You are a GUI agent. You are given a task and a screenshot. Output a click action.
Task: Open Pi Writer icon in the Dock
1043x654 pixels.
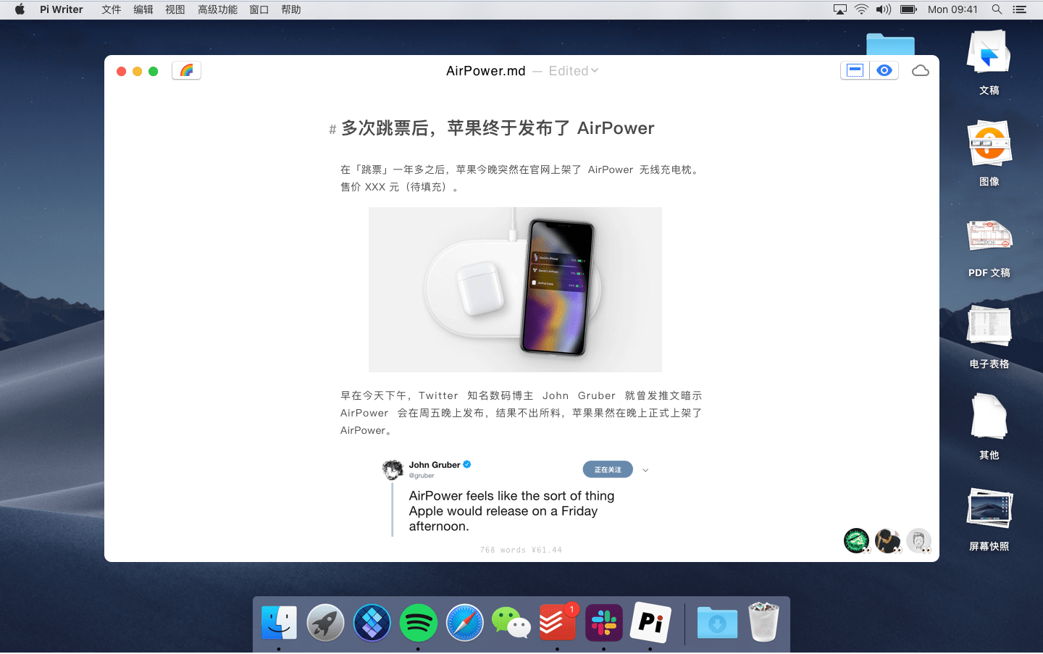[650, 622]
